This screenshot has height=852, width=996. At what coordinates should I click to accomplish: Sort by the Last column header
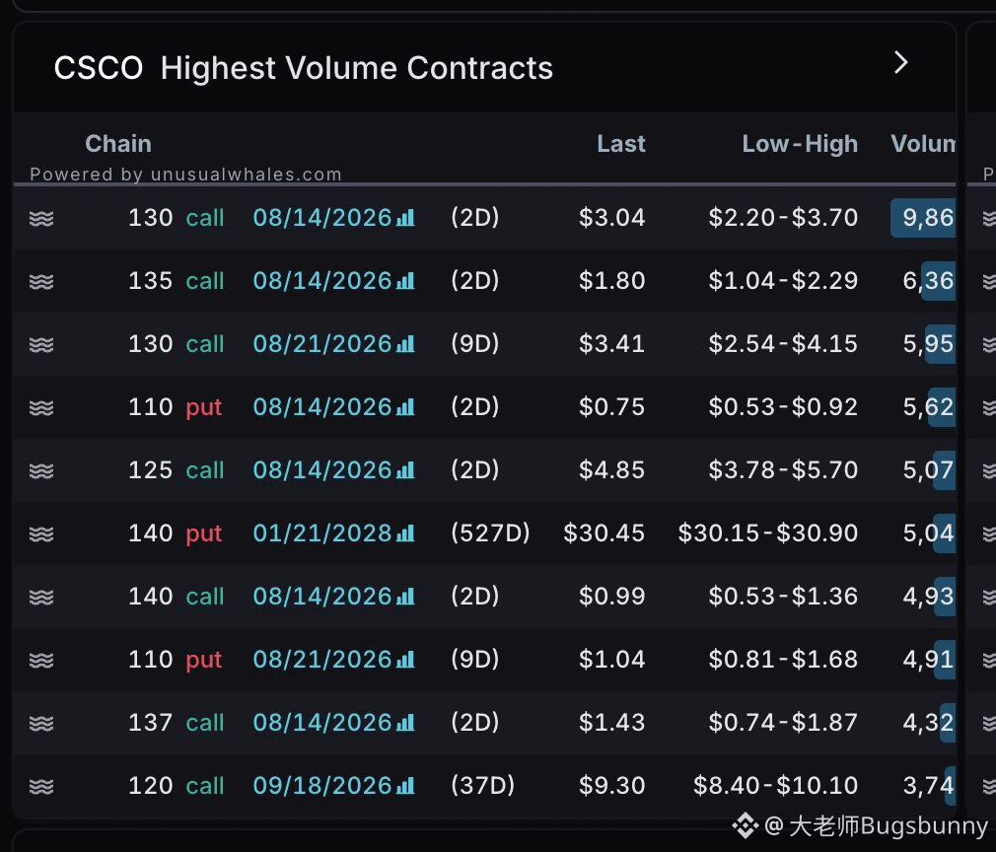coord(620,144)
